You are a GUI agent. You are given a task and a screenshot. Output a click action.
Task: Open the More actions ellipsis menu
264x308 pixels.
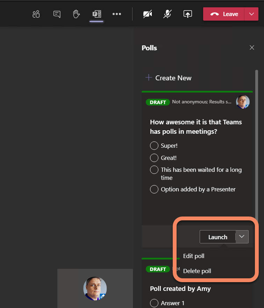click(x=116, y=14)
